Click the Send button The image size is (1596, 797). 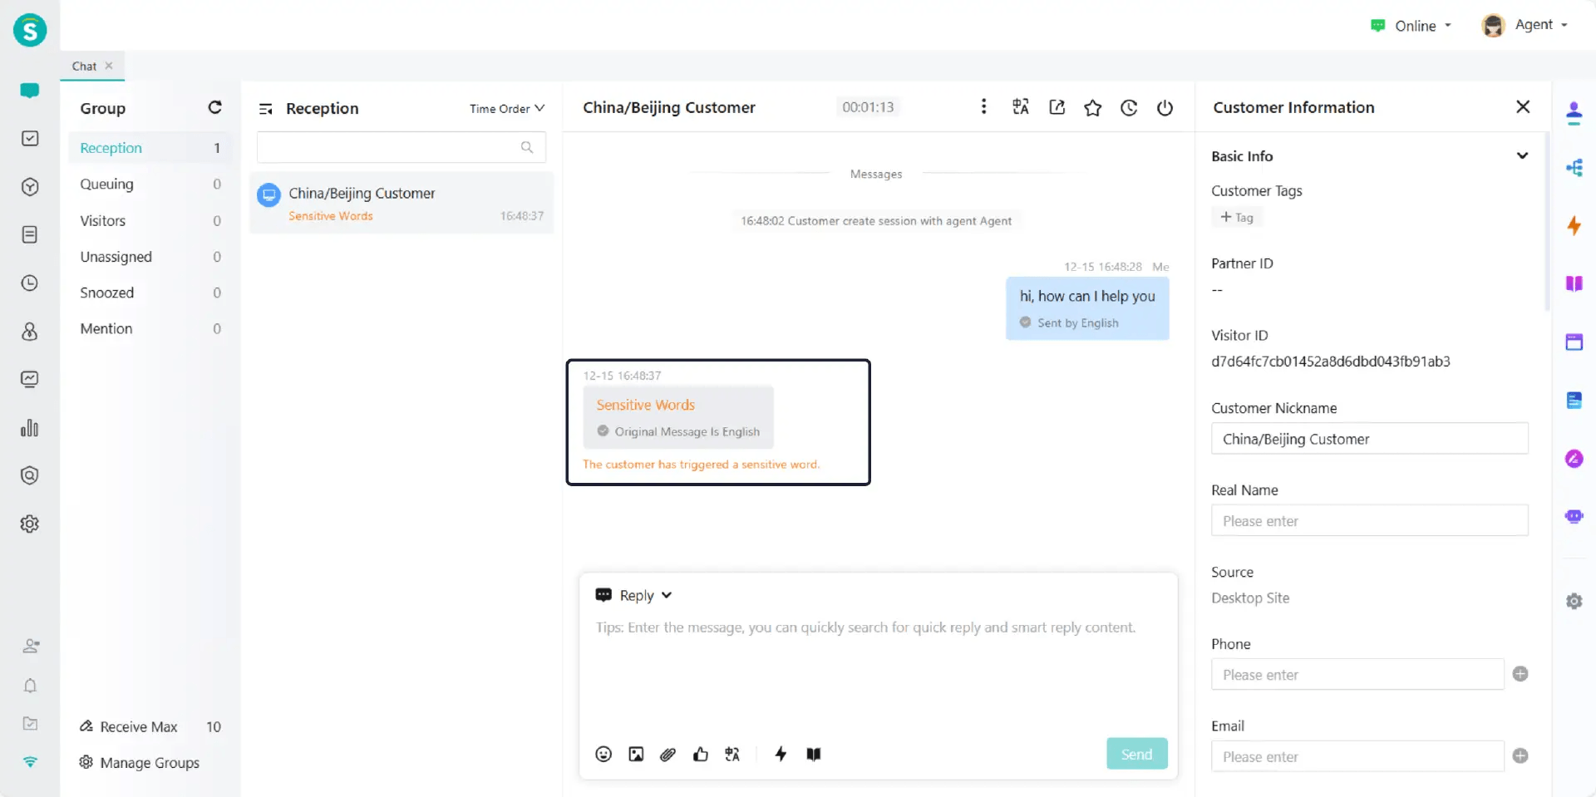coord(1136,754)
